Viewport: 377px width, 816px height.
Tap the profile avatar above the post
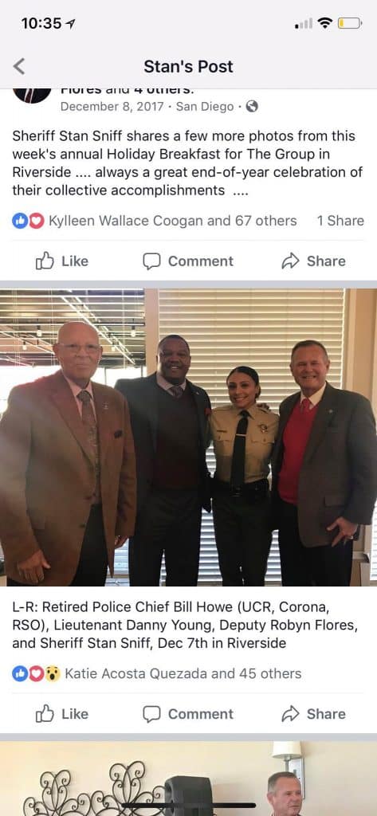pos(33,96)
